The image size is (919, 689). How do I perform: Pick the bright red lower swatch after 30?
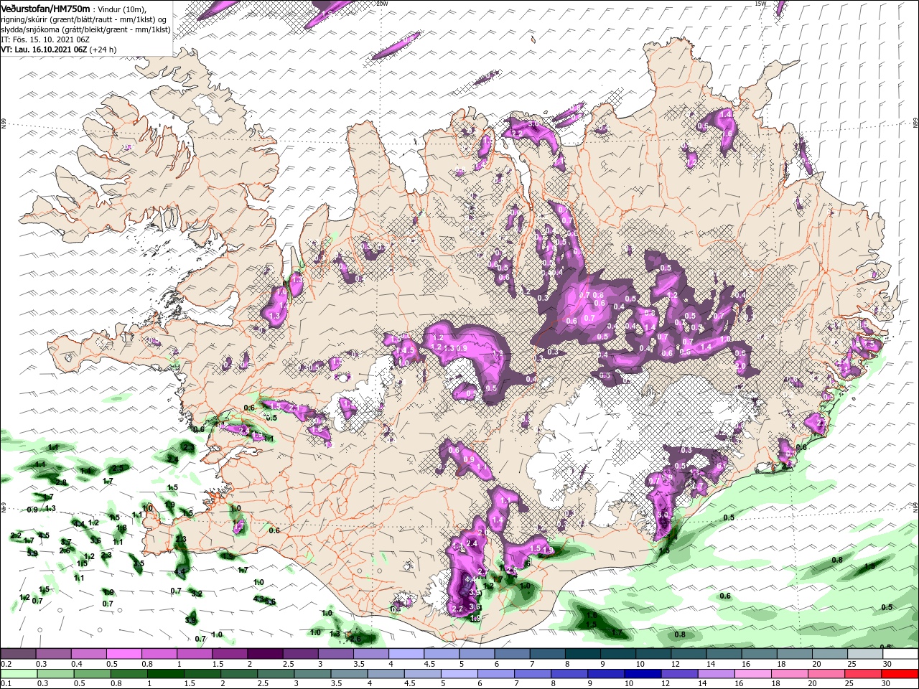click(900, 674)
